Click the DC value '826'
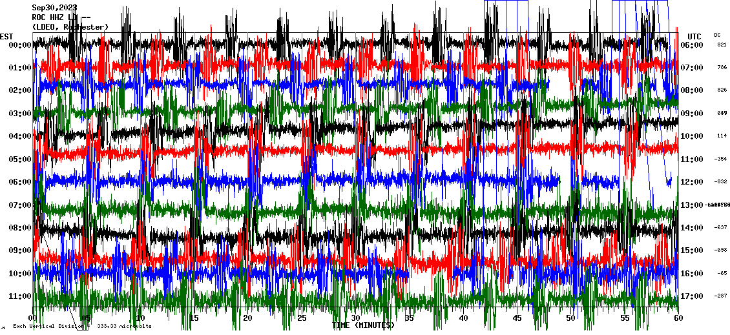730x335 pixels. click(722, 90)
